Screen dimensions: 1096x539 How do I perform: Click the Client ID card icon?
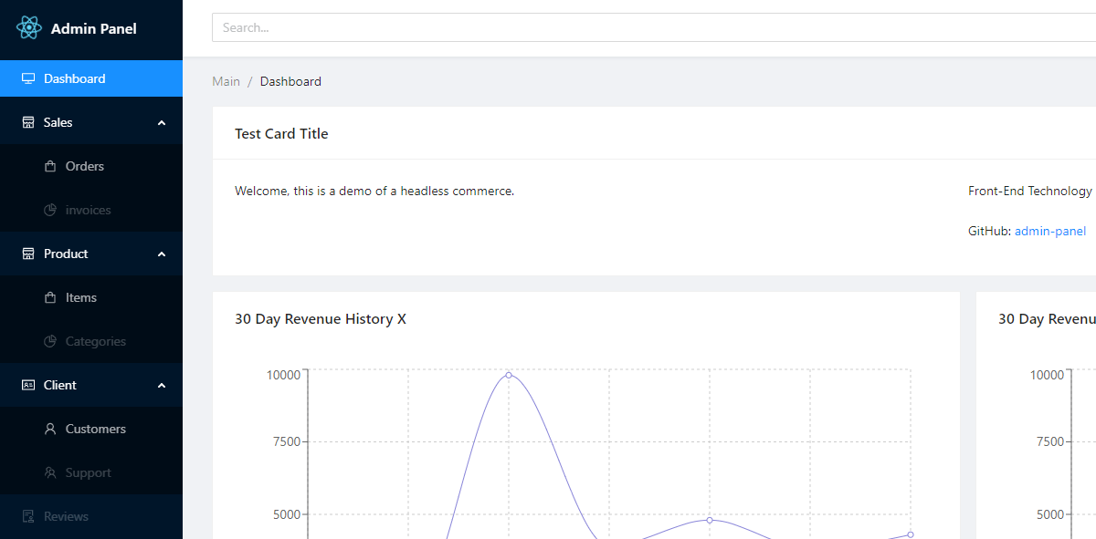click(x=28, y=385)
